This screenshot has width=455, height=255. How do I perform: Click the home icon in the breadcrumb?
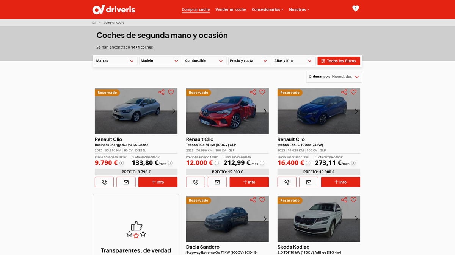94,23
